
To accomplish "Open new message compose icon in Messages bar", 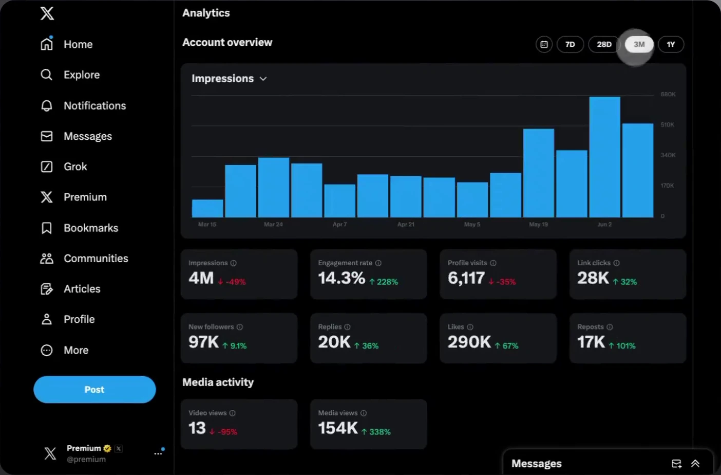I will (676, 464).
